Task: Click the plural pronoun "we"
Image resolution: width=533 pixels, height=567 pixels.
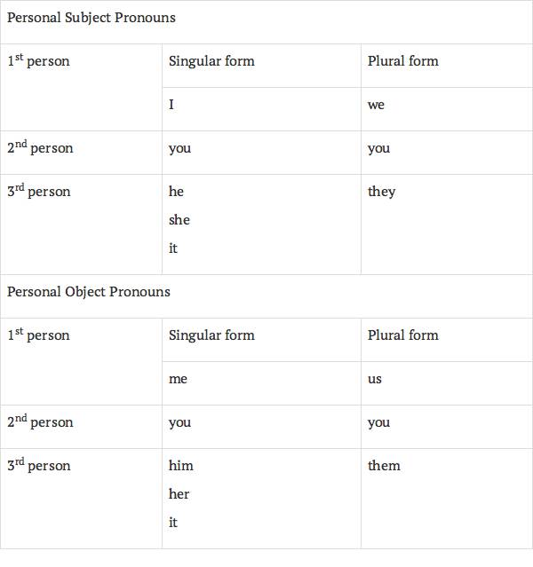Action: click(x=377, y=105)
